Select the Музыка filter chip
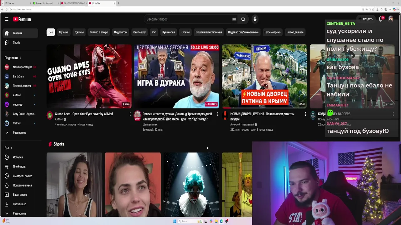 coord(64,32)
